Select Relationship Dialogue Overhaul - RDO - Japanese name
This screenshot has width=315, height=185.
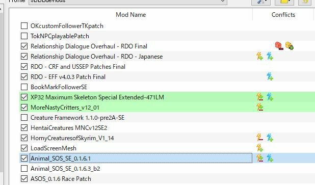click(97, 57)
